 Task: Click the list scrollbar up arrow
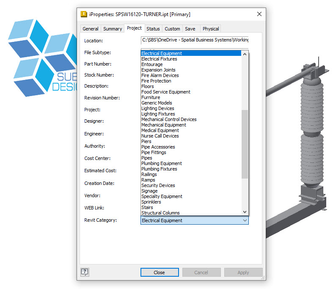tap(245, 53)
